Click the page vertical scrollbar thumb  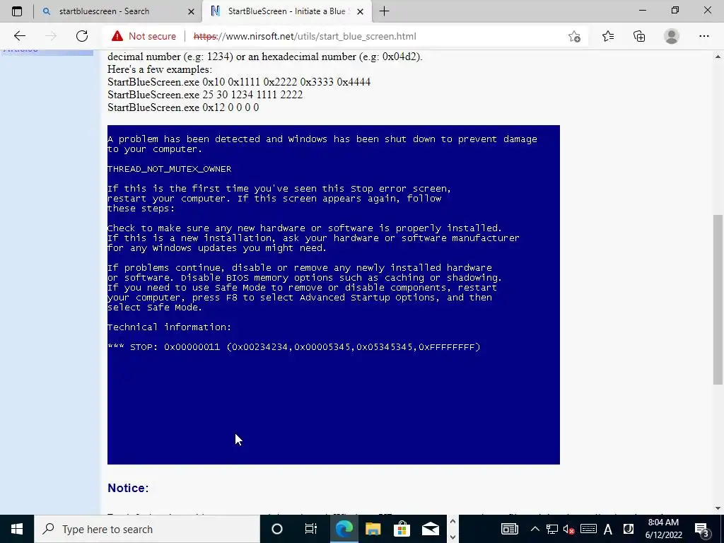718,299
